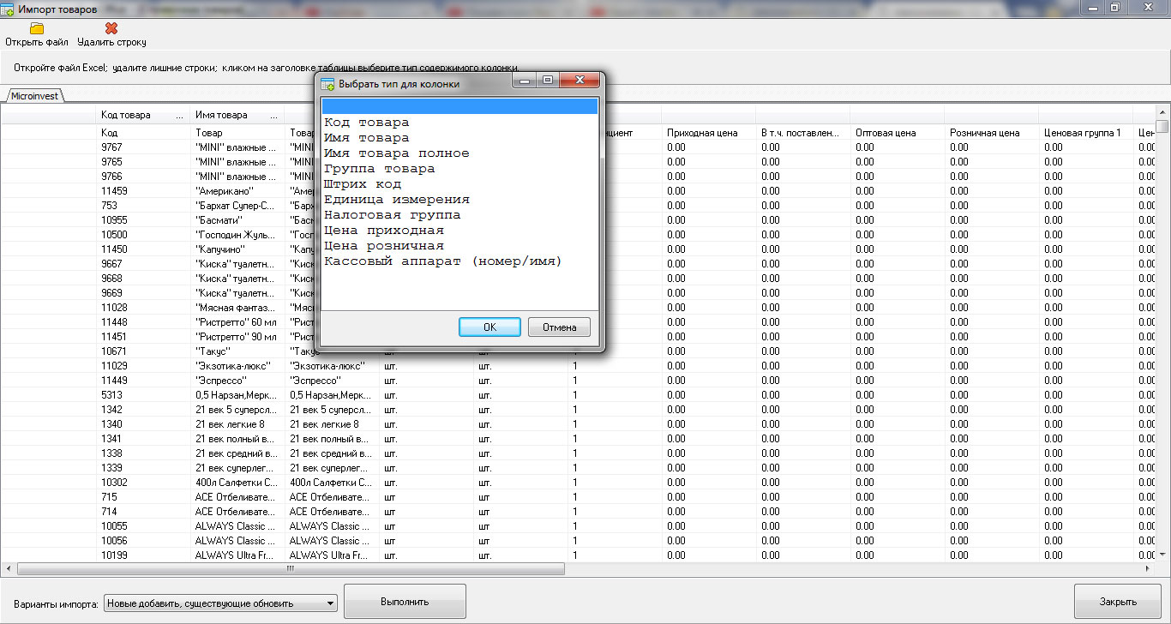Run the import with the Выполнить button
1171x624 pixels.
coord(405,602)
